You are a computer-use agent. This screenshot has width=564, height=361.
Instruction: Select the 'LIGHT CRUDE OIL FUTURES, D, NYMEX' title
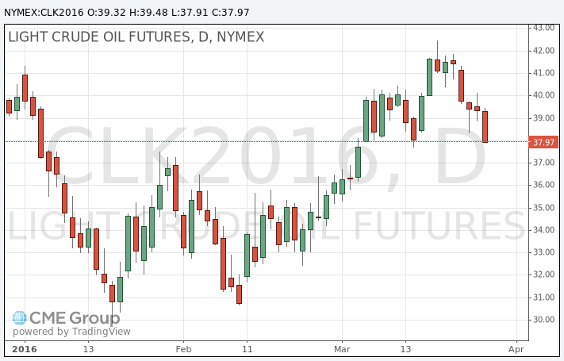coord(136,37)
